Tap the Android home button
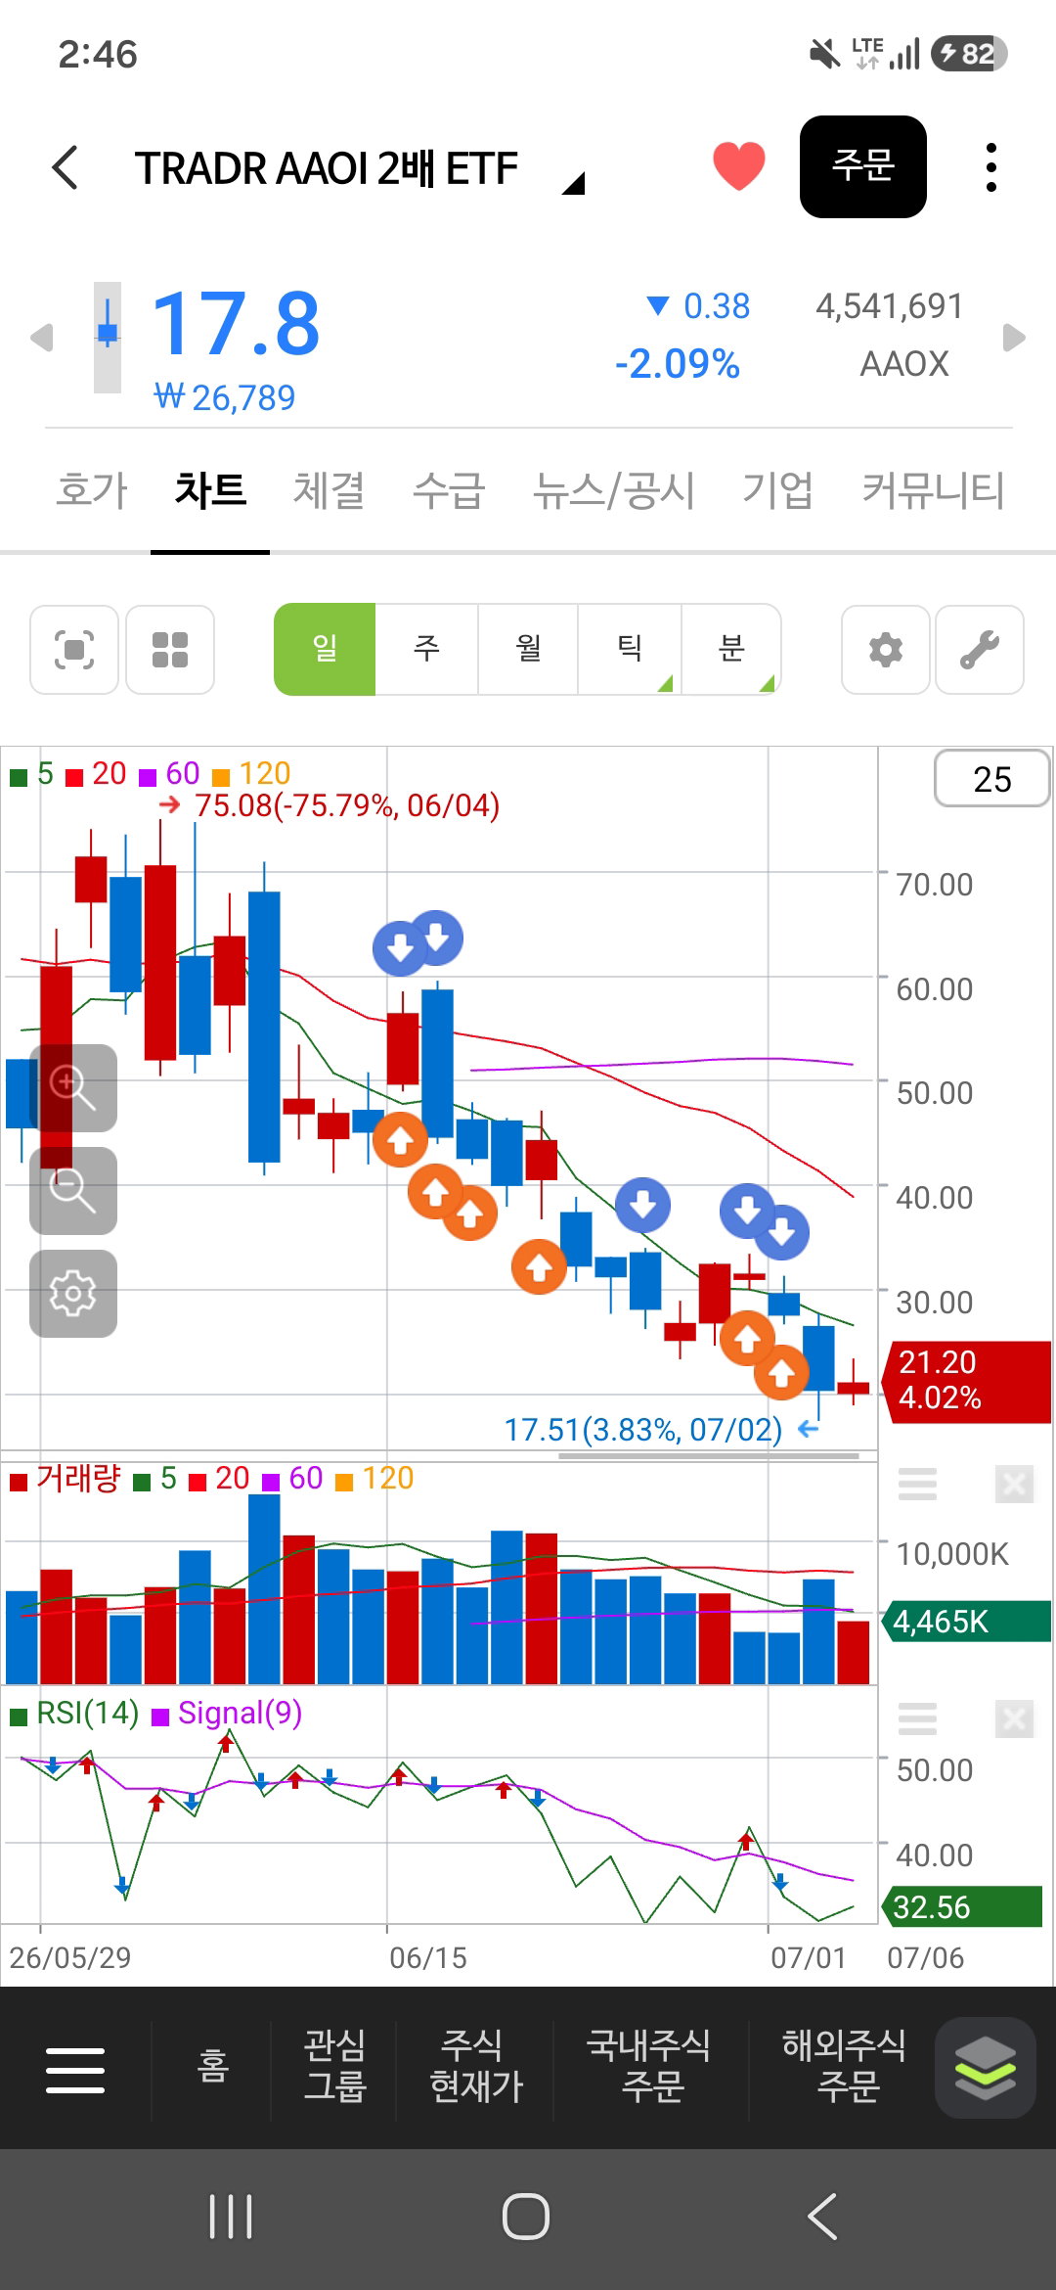The width and height of the screenshot is (1056, 2290). [x=526, y=2217]
